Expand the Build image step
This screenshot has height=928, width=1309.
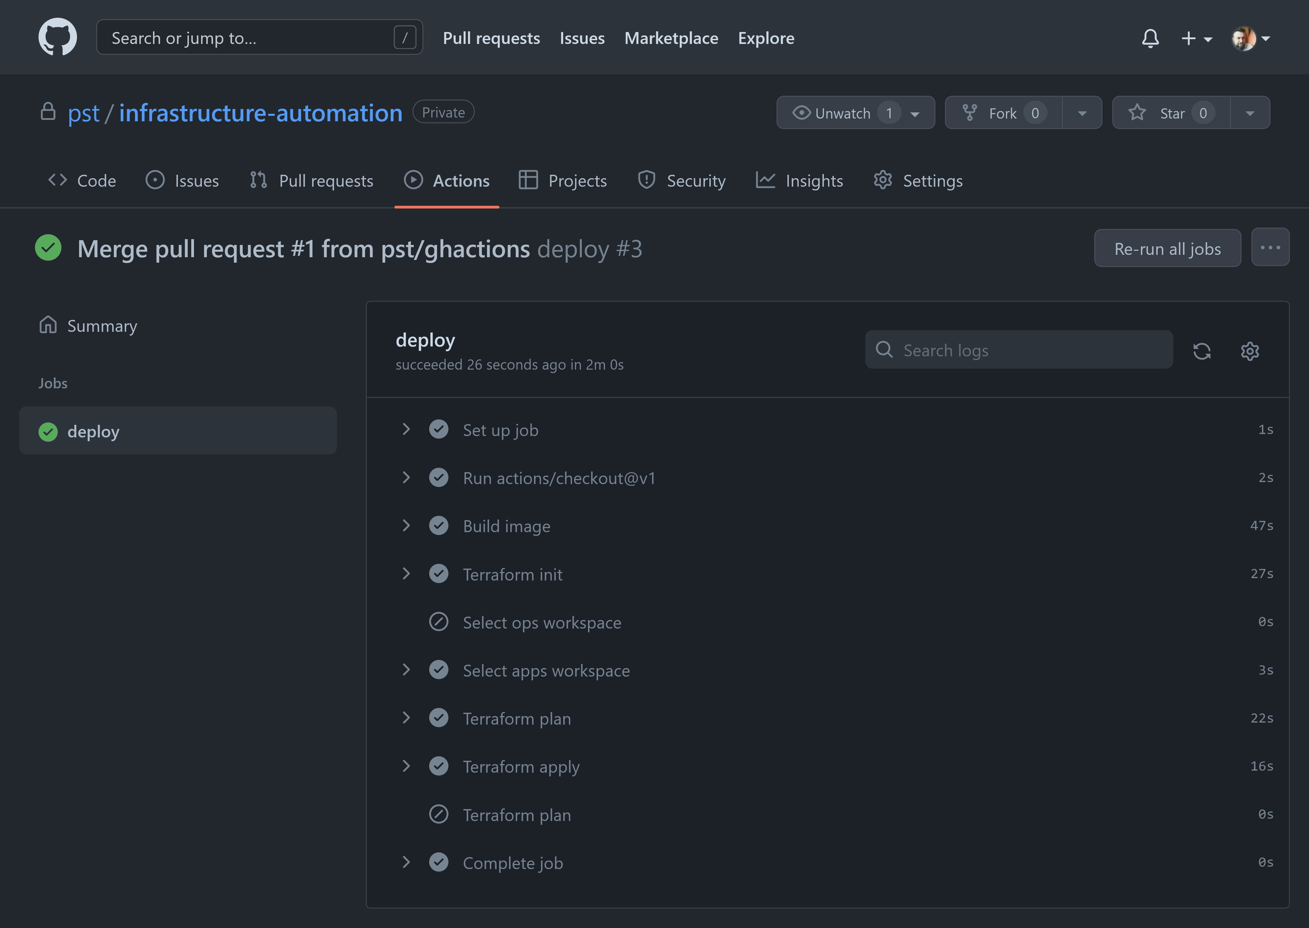[406, 526]
